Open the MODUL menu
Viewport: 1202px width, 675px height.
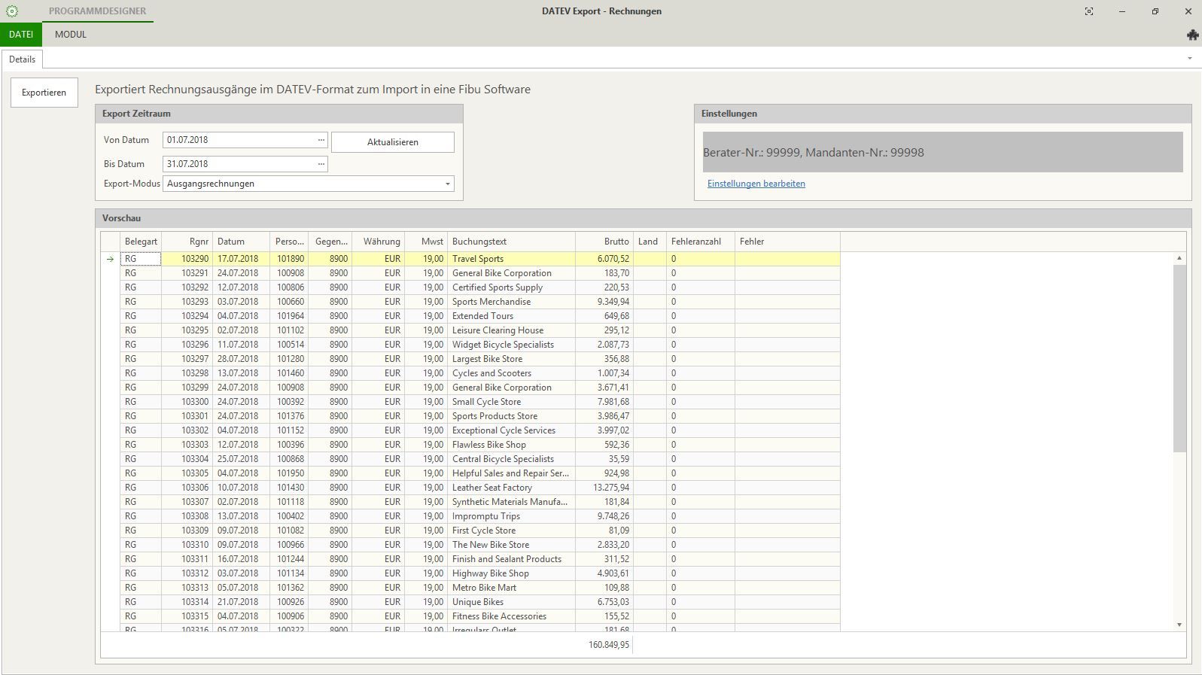coord(71,35)
